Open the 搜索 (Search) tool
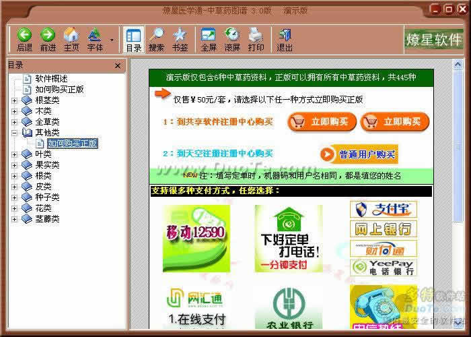 coord(156,39)
